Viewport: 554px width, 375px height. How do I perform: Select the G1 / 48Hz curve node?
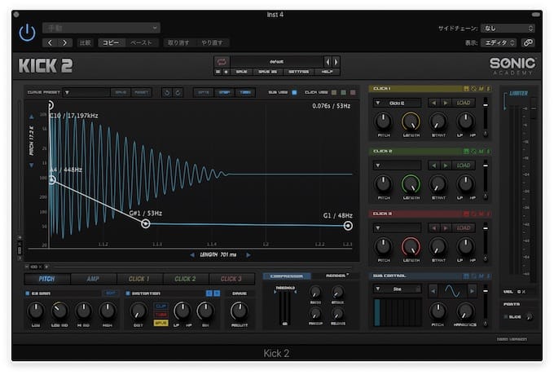point(348,226)
